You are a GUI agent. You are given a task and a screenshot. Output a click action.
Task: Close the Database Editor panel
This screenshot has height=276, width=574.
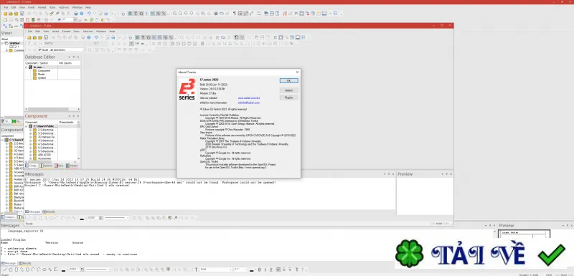tap(78, 57)
